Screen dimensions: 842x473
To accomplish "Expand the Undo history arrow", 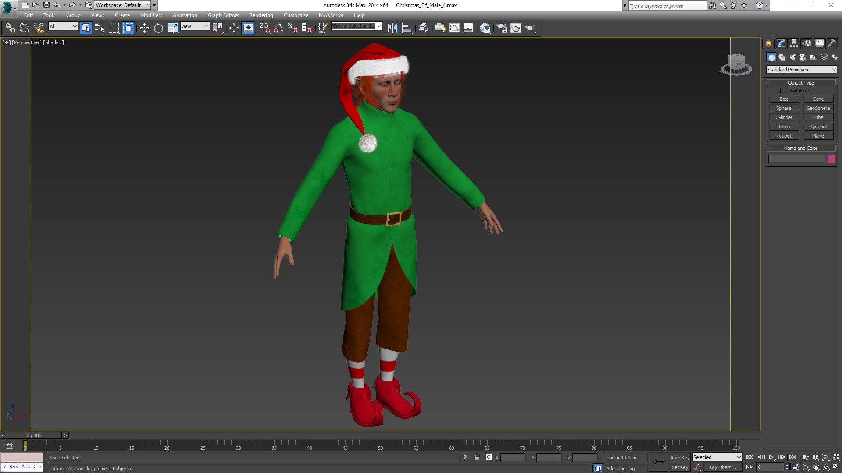I will pos(65,5).
